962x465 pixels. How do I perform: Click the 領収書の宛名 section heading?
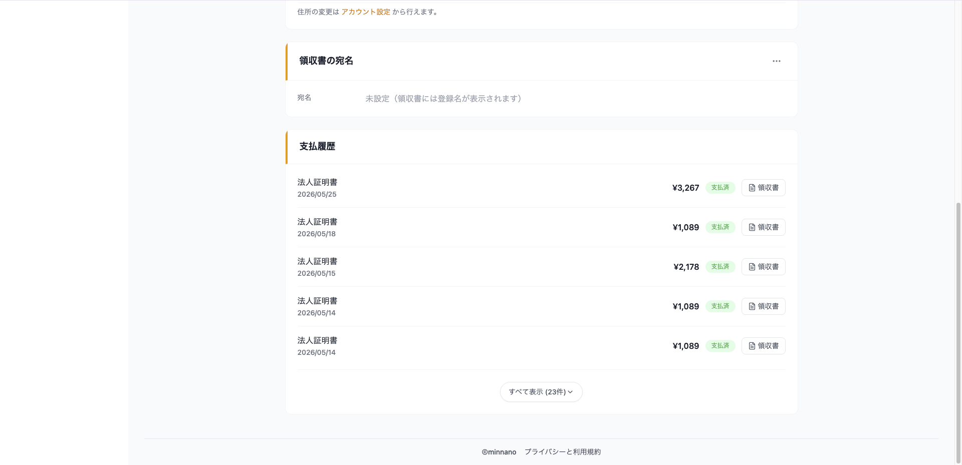[x=326, y=61]
